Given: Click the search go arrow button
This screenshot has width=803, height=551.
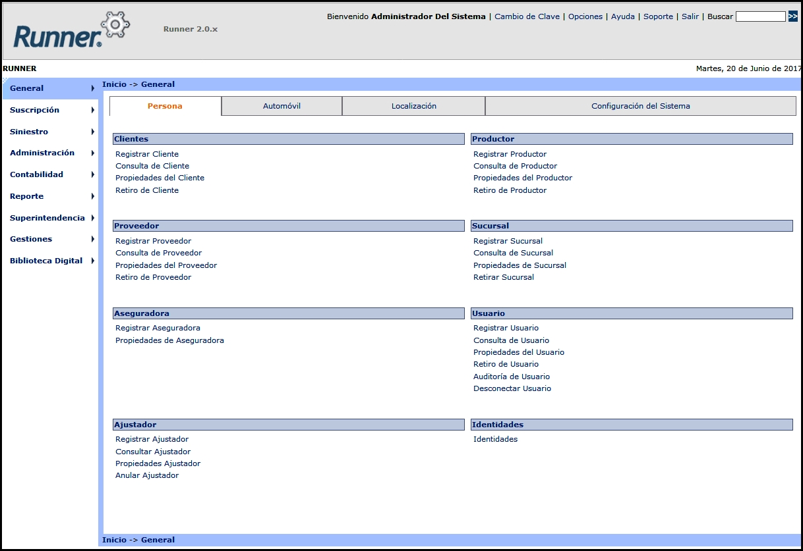Looking at the screenshot, I should pos(792,16).
